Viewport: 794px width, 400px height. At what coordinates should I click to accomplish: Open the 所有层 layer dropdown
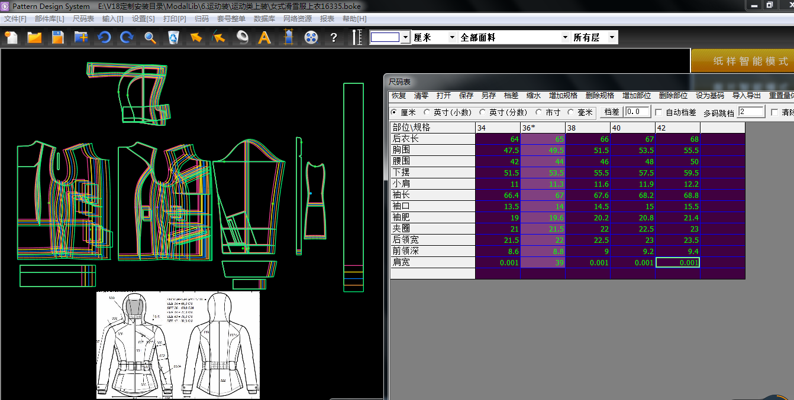[x=612, y=37]
